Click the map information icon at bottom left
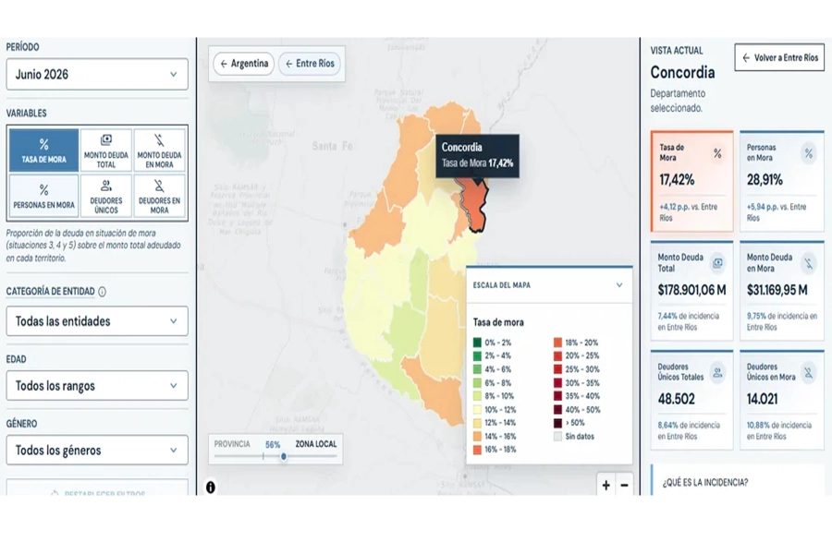 [x=211, y=487]
